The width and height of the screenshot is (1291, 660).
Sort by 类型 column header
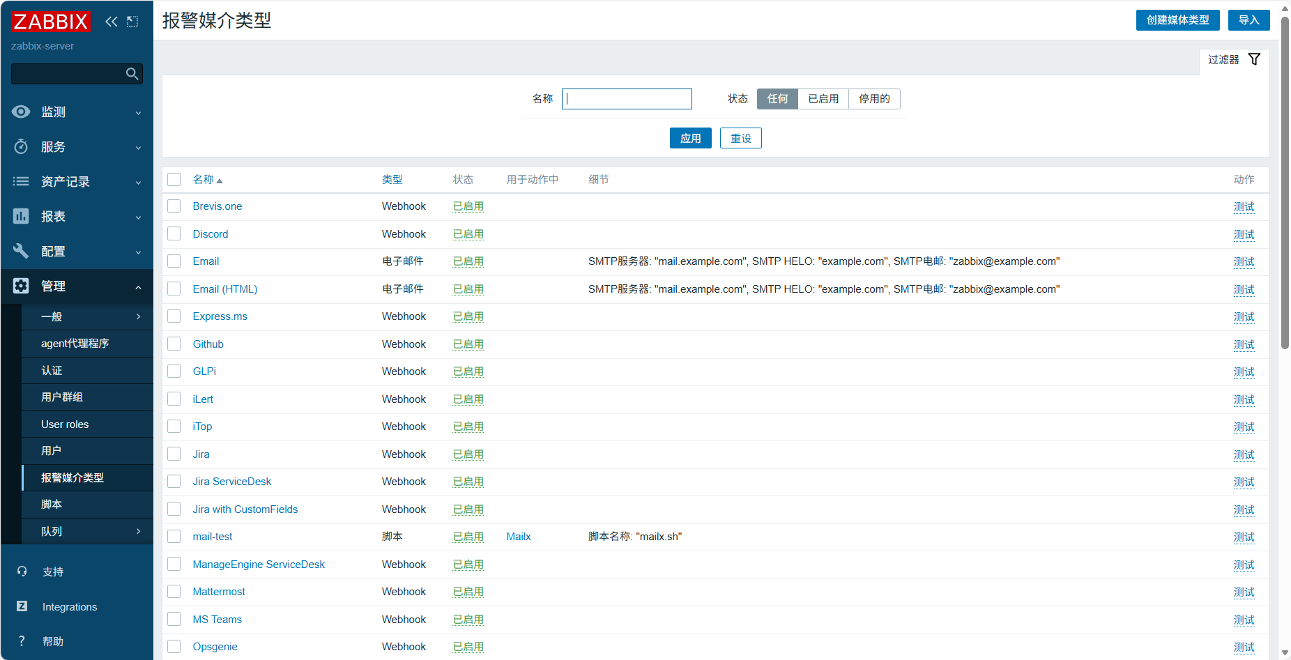[392, 180]
